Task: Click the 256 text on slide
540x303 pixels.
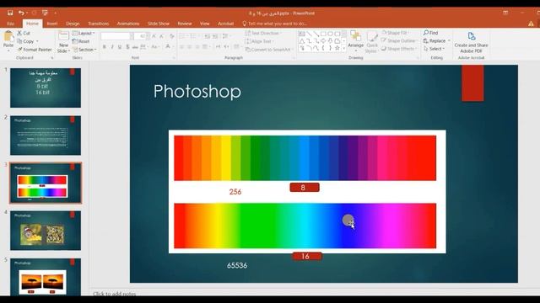Action: coord(235,192)
